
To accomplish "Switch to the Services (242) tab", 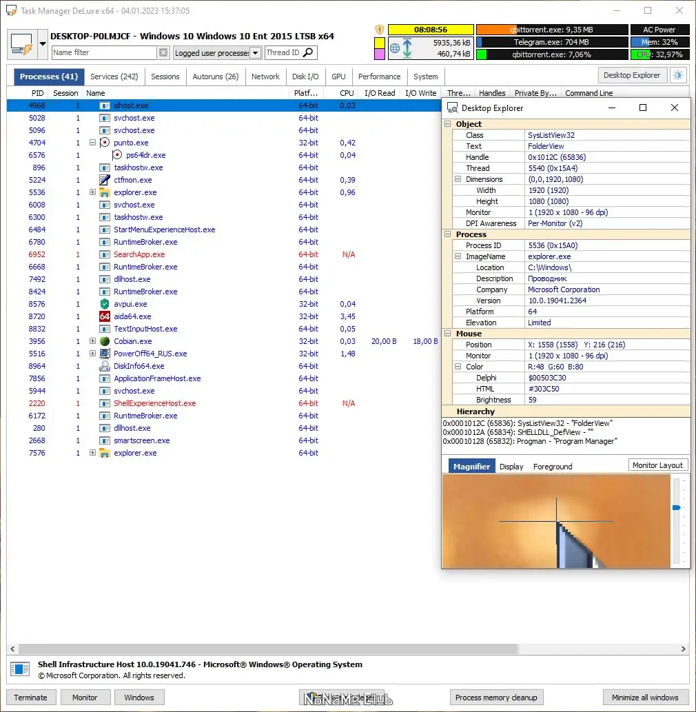I will 114,77.
